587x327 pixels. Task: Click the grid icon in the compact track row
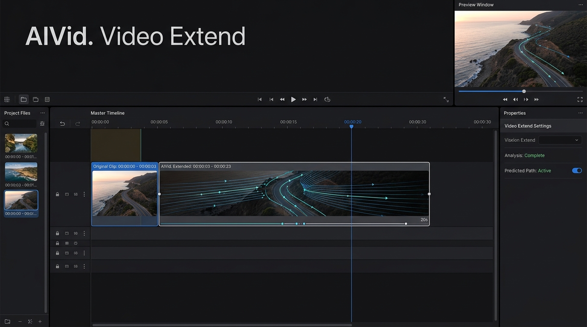point(67,243)
